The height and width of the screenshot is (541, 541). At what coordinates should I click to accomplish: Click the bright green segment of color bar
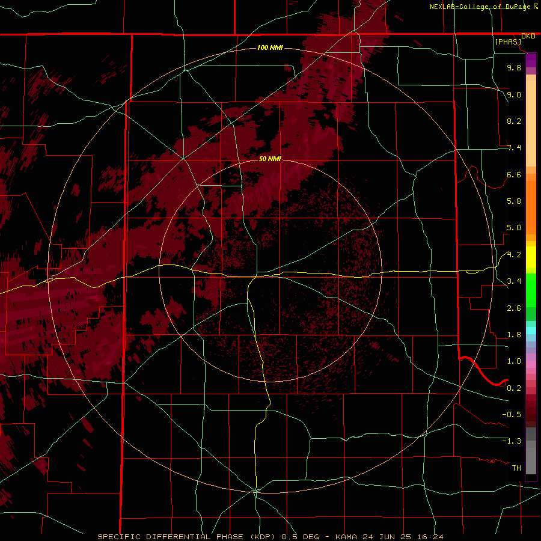point(531,290)
